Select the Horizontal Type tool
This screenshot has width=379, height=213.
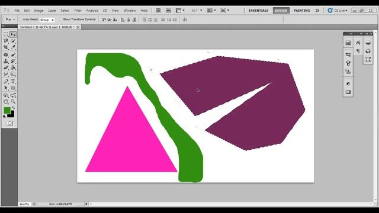point(13,82)
